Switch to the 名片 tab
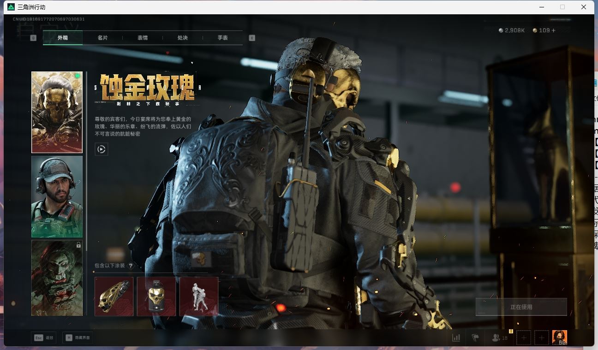 tap(102, 38)
